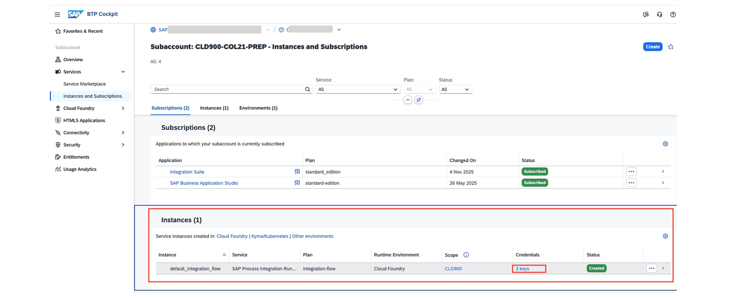Click the Usage Analytics chart icon
This screenshot has width=752, height=298.
(x=58, y=169)
